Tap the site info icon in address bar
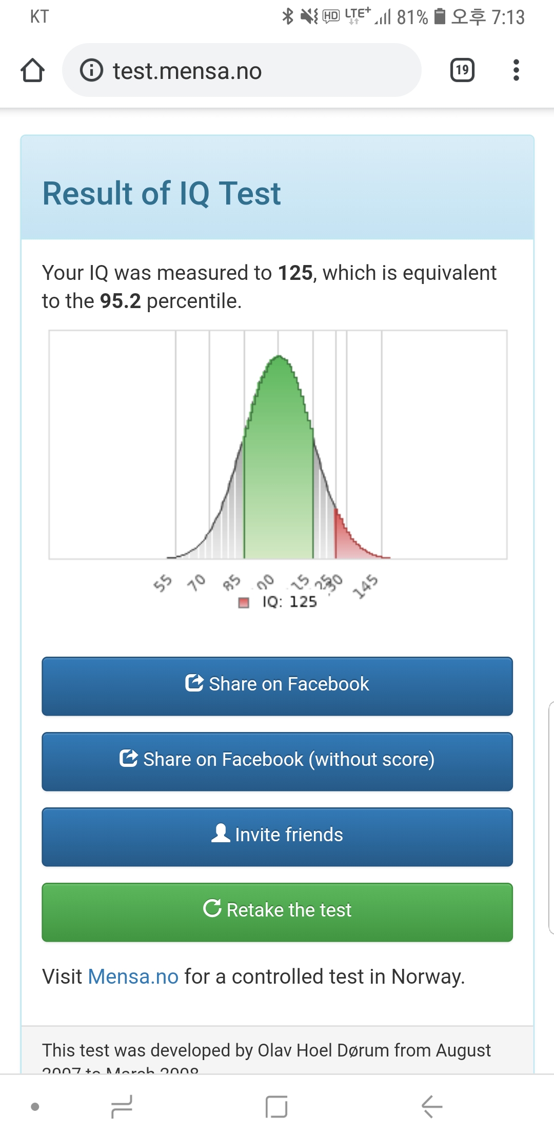 coord(92,70)
